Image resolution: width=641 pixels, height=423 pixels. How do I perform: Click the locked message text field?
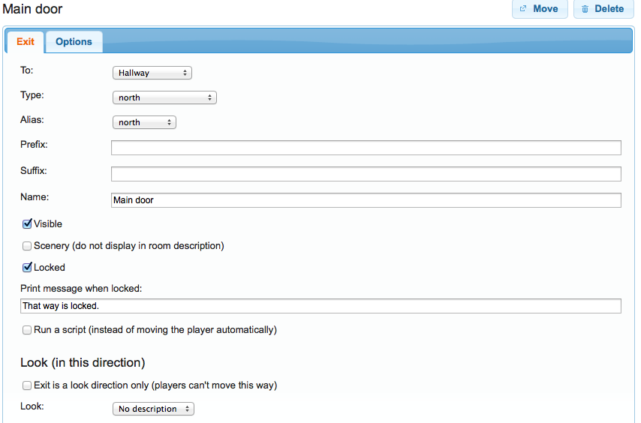pos(320,306)
